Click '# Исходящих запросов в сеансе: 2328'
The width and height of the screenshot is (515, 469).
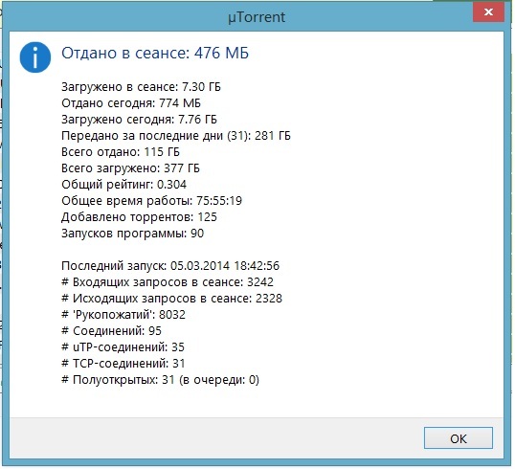pos(171,299)
